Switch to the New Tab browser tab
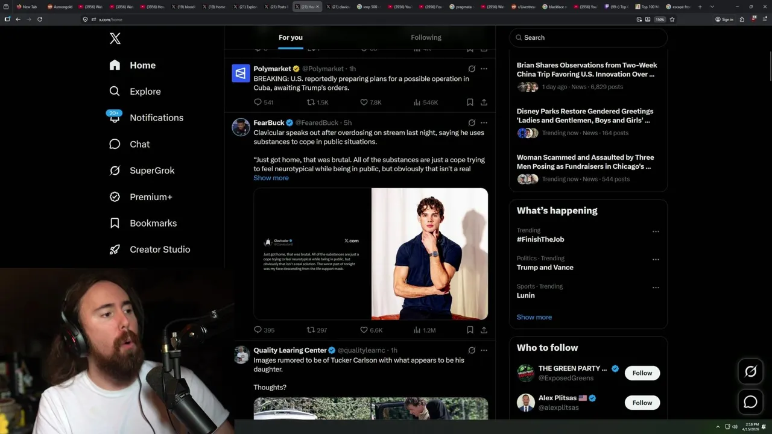Viewport: 772px width, 434px height. click(27, 7)
